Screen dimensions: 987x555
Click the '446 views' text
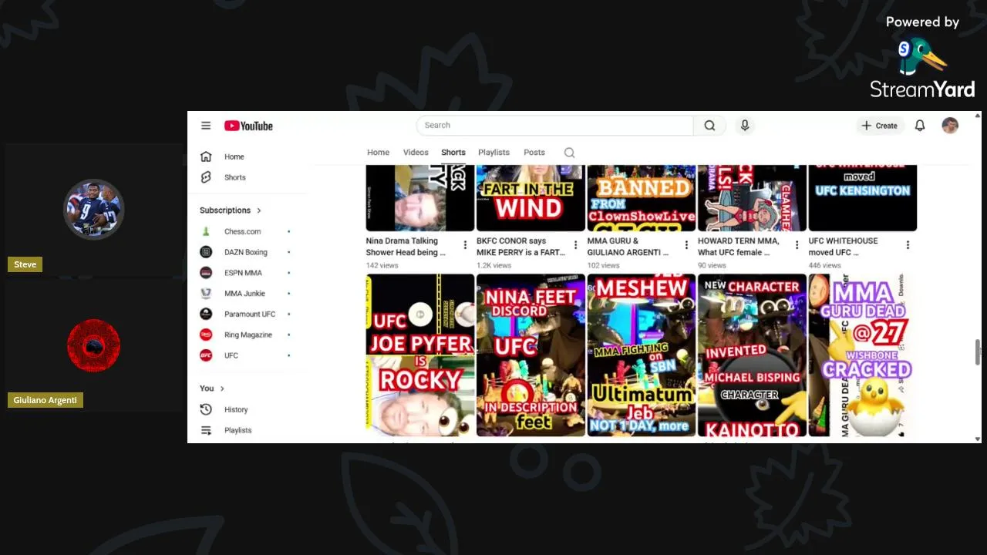(825, 265)
